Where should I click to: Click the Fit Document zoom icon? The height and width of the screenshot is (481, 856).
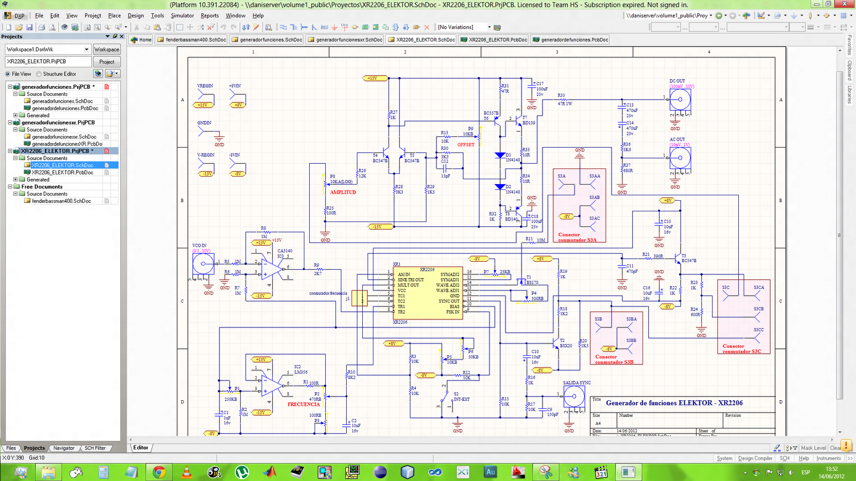[87, 27]
